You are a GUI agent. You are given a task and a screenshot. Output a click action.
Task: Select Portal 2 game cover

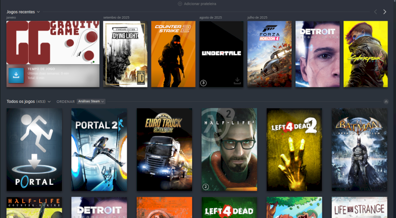(99, 149)
